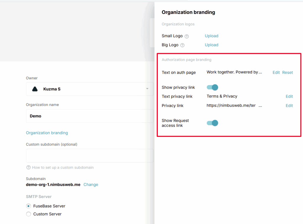Screen dimensions: 303x224
Task: Toggle the Show privacy link switch
Action: pyautogui.click(x=212, y=87)
